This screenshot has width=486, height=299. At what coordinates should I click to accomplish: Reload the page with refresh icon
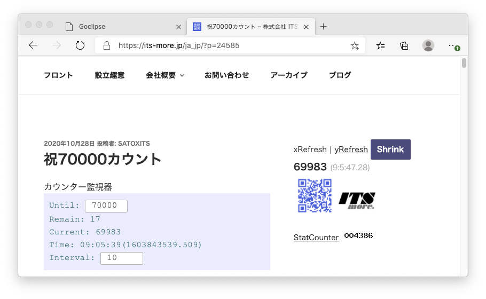coord(80,45)
